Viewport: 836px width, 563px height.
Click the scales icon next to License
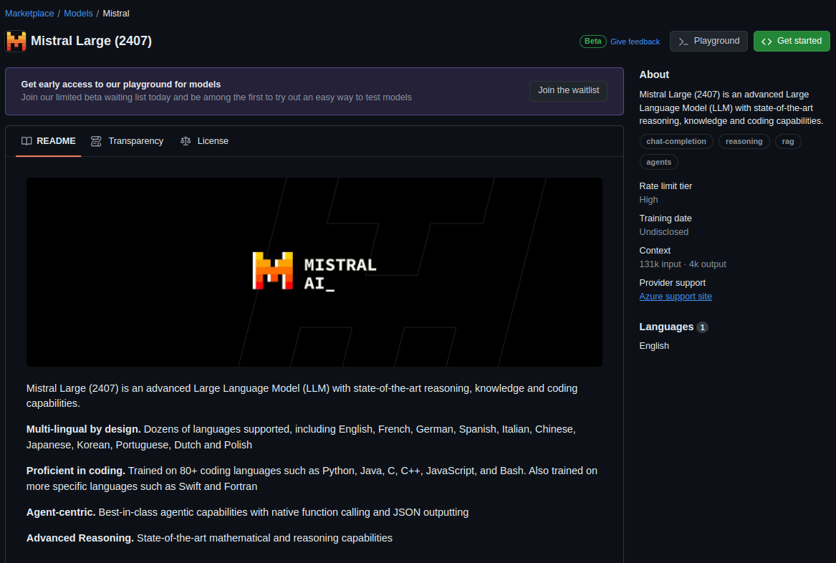tap(185, 141)
